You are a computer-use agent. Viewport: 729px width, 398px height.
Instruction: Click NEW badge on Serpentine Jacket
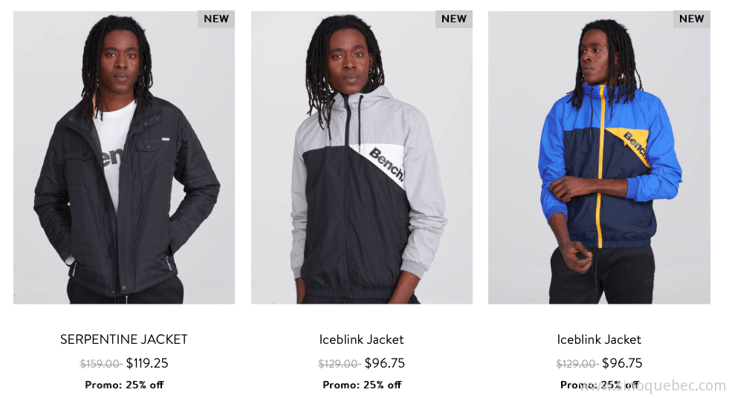click(x=216, y=19)
